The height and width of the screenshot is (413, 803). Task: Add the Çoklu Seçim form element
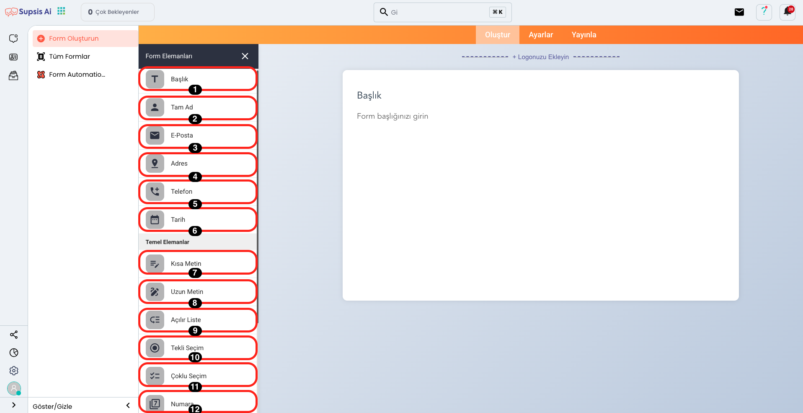[x=198, y=376]
